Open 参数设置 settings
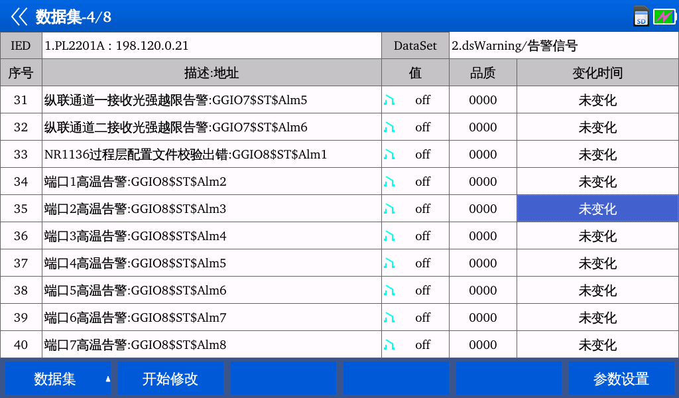Image resolution: width=679 pixels, height=398 pixels. 621,379
